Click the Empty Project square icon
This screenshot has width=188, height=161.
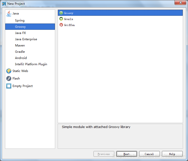pos(9,86)
